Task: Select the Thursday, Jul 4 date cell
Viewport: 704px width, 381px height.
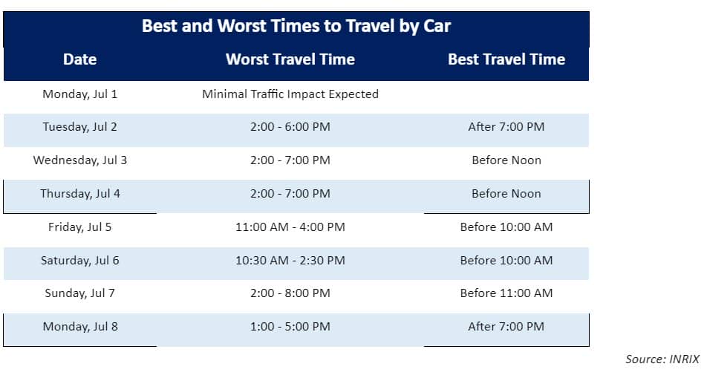Action: pos(80,193)
